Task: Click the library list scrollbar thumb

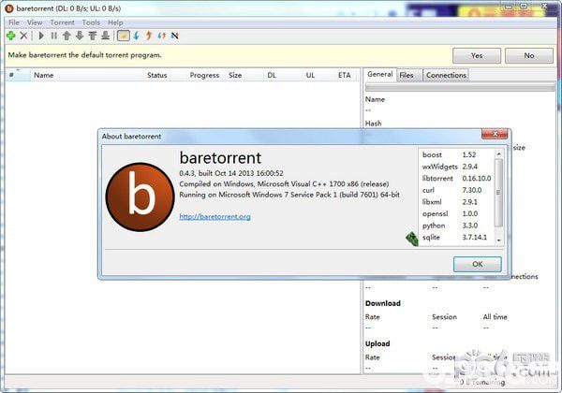Action: (x=498, y=193)
